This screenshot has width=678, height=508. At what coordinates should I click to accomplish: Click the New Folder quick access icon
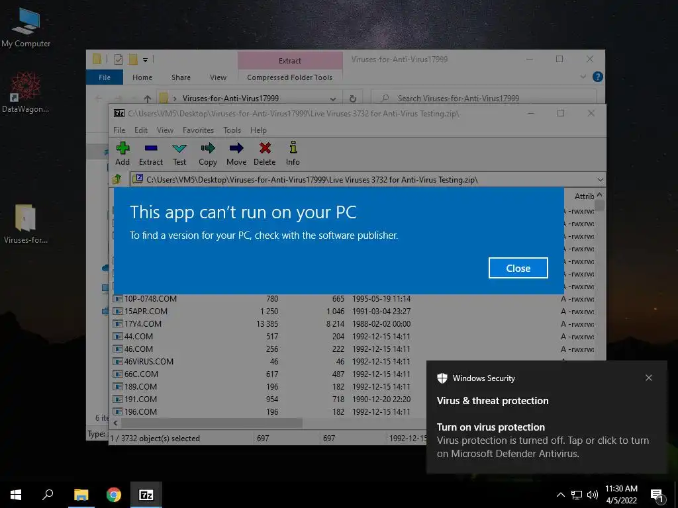(x=133, y=60)
